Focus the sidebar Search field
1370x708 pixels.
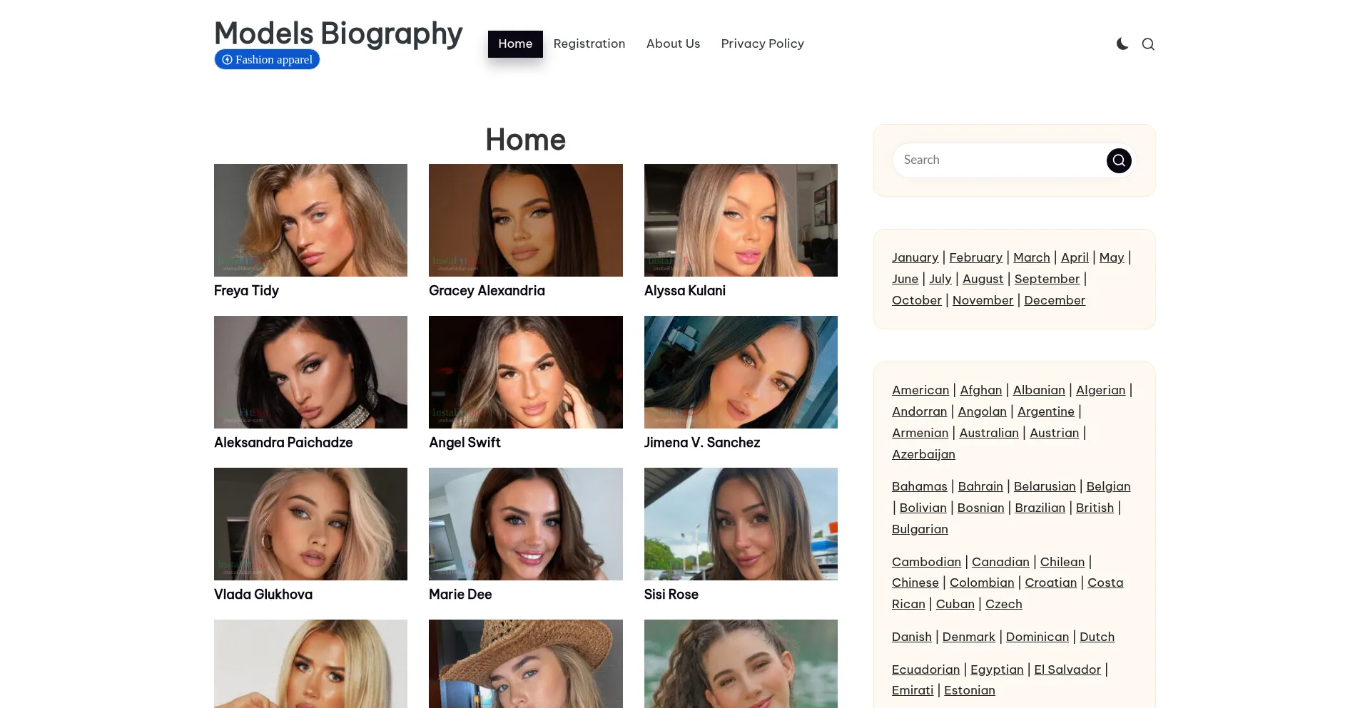1000,160
